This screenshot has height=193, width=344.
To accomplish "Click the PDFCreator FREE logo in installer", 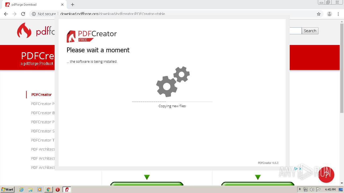I will pyautogui.click(x=92, y=36).
